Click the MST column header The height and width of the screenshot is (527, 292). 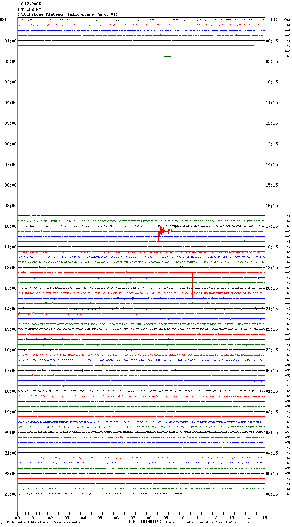pos(3,20)
